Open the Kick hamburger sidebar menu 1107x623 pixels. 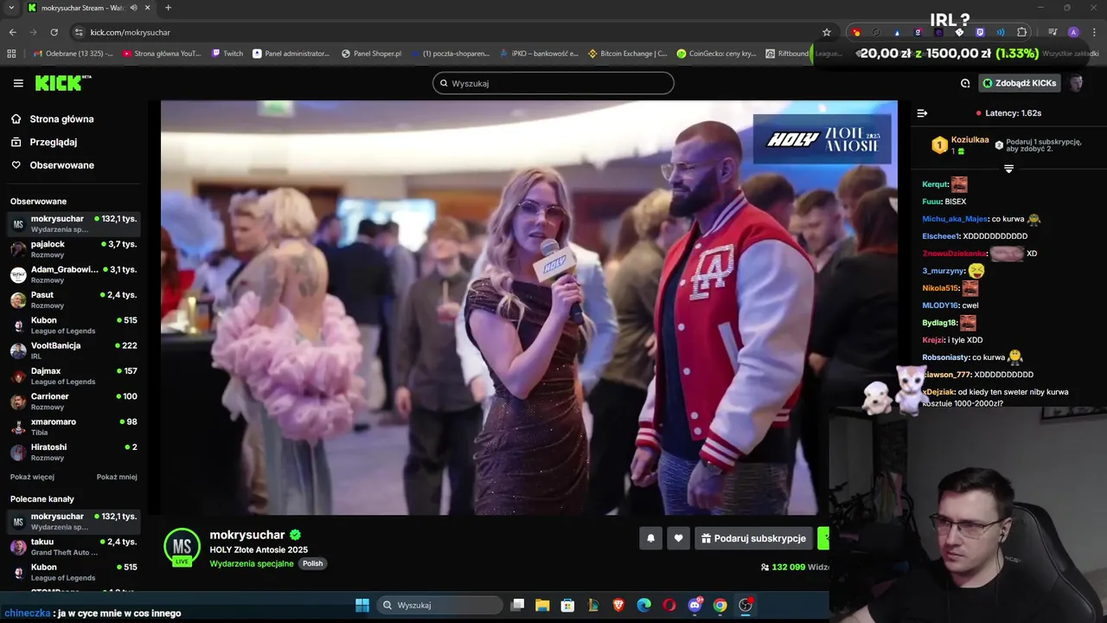[x=18, y=83]
